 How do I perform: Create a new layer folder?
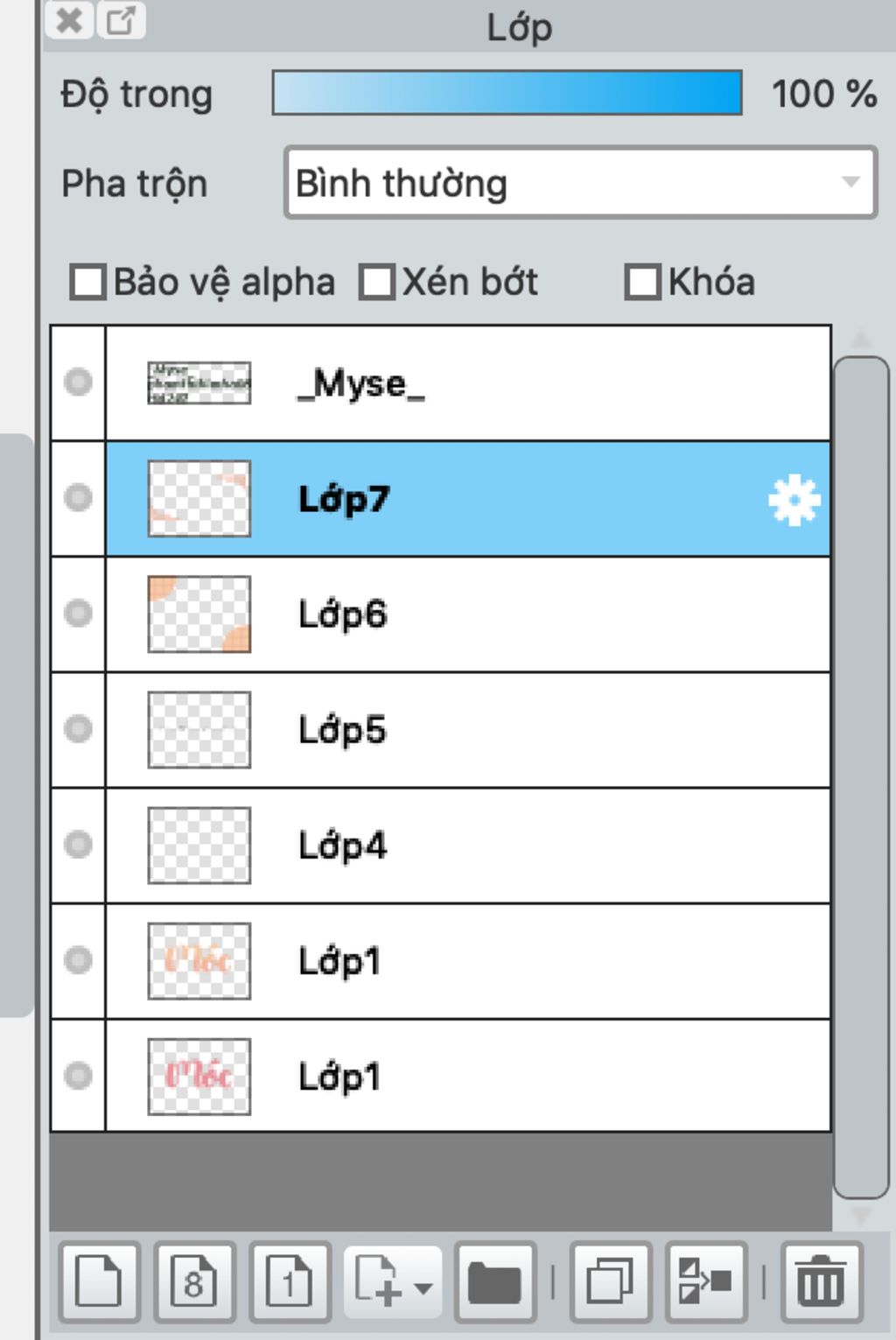pos(495,1281)
